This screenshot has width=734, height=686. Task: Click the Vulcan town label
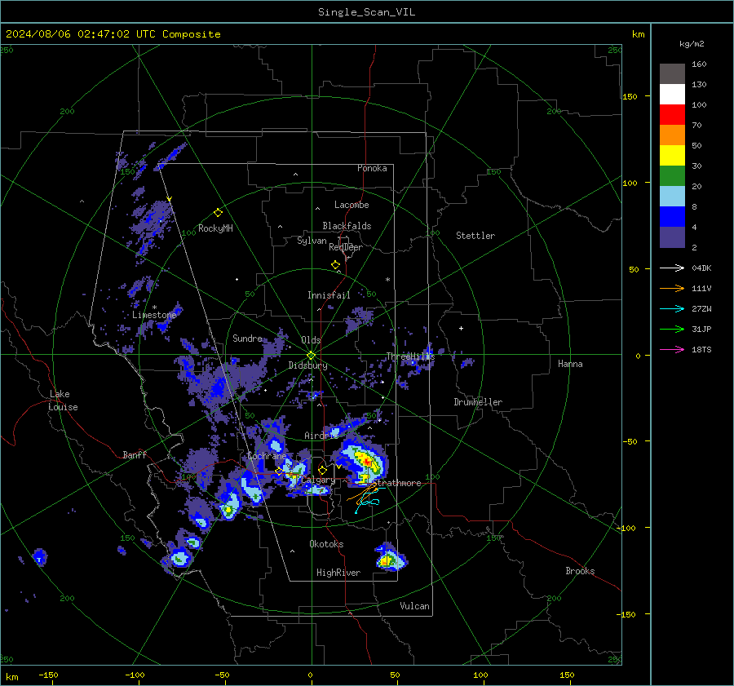pos(414,606)
